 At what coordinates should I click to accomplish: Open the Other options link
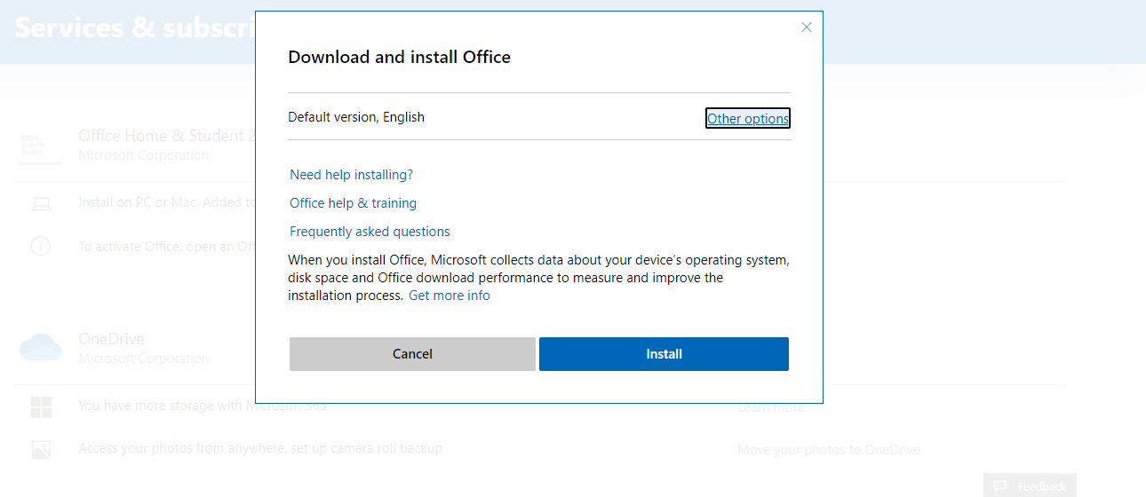(x=748, y=119)
